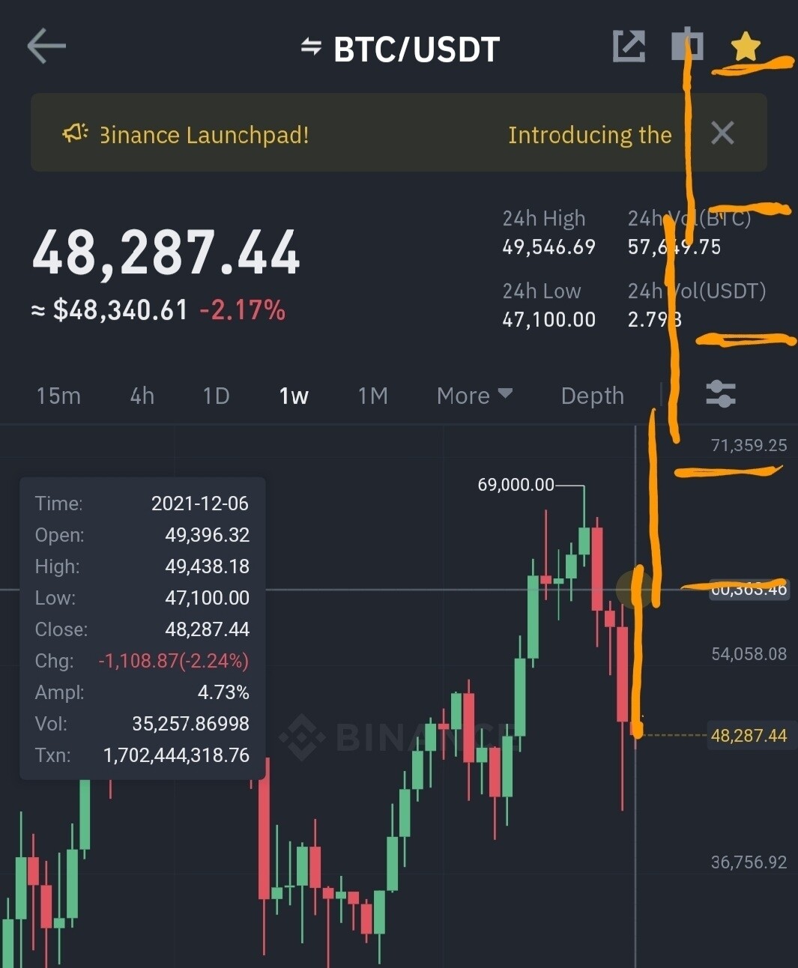The height and width of the screenshot is (968, 798).
Task: Dismiss the Binance Launchpad banner
Action: 722,133
